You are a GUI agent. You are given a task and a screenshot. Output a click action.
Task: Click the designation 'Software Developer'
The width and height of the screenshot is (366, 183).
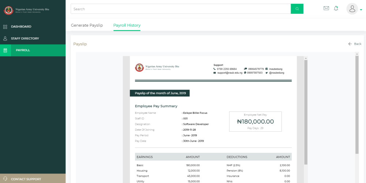196,124
